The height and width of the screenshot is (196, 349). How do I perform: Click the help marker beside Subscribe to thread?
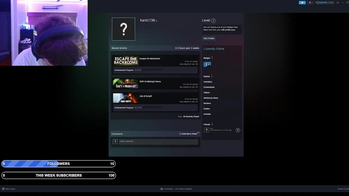(198, 133)
